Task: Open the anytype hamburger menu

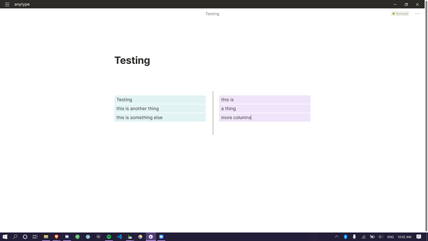Action: click(x=7, y=4)
